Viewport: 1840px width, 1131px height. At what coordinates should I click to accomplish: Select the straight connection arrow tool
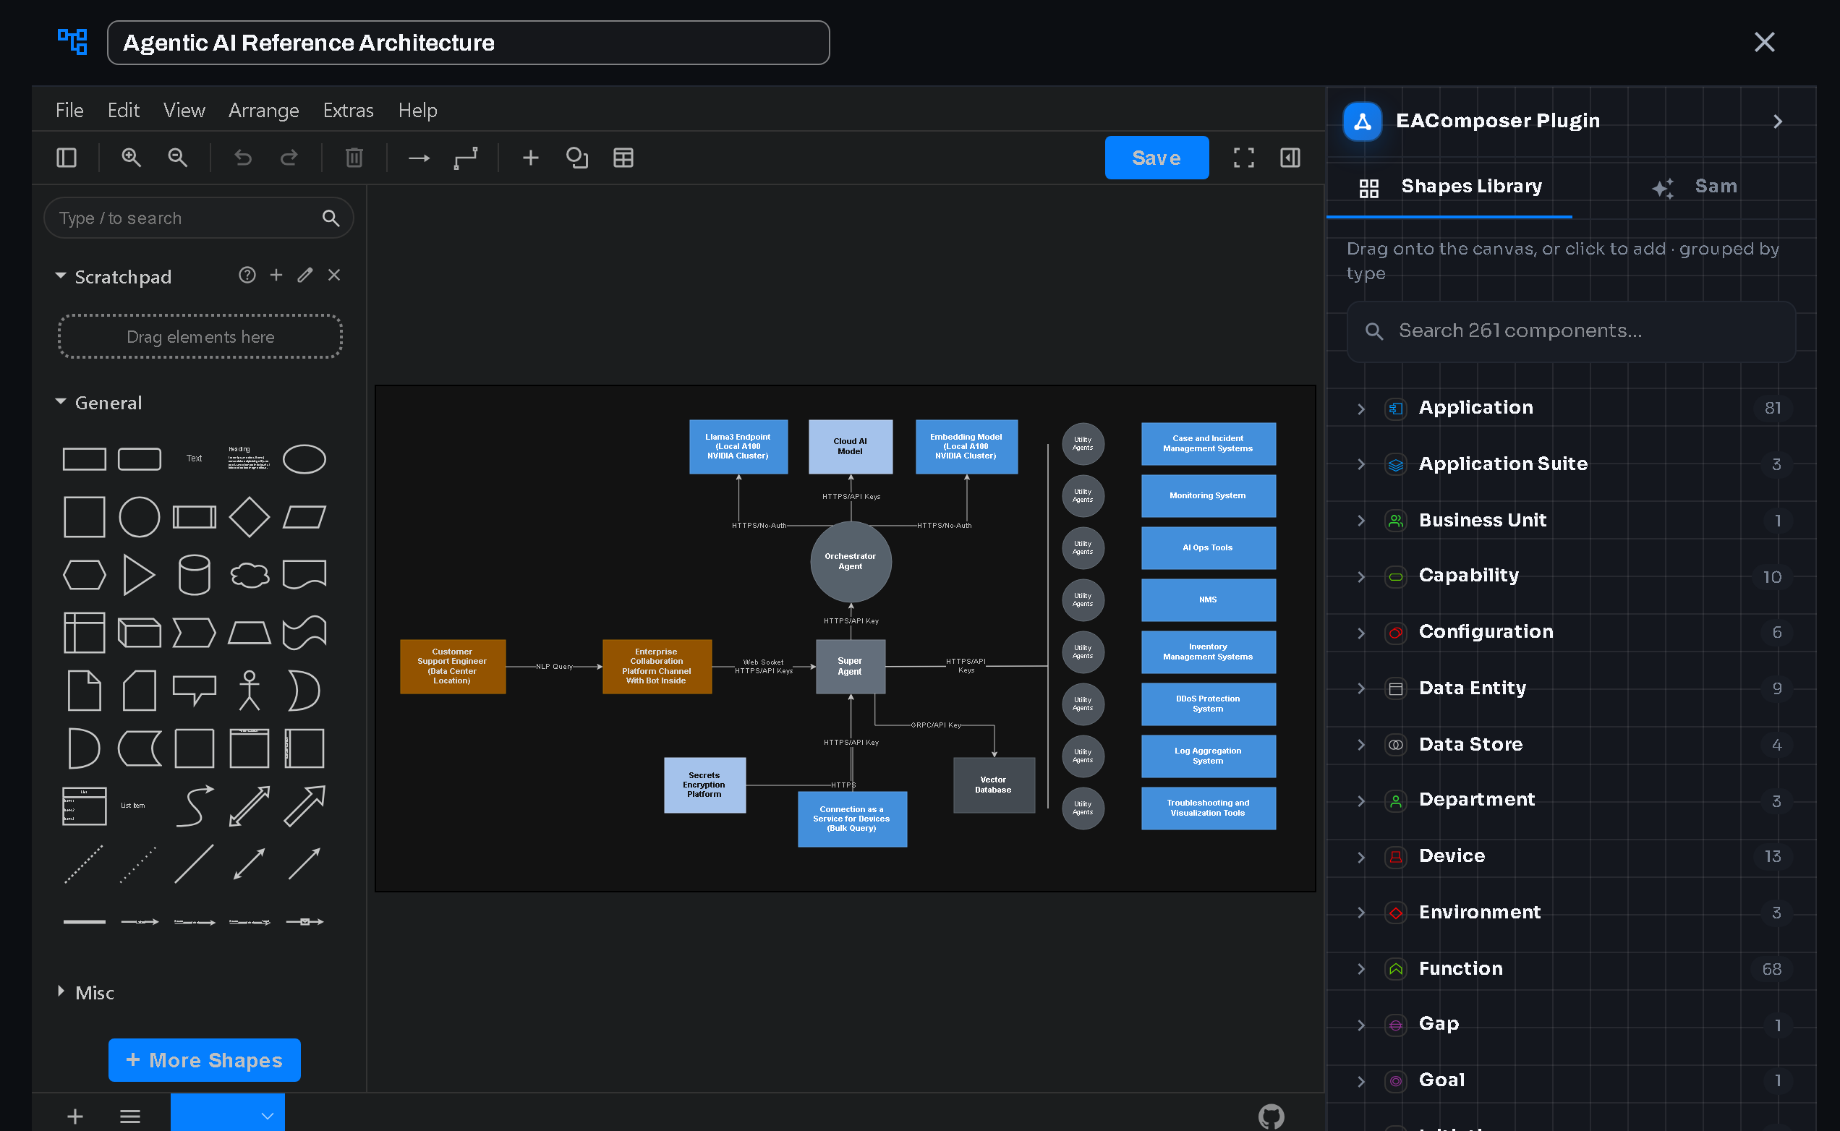[x=419, y=158]
